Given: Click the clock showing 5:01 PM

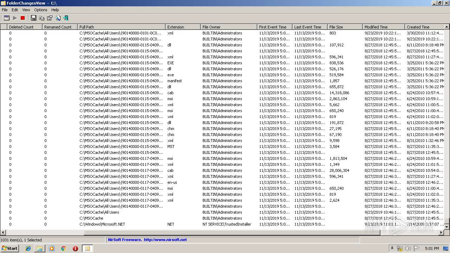Looking at the screenshot, I should pos(432,248).
